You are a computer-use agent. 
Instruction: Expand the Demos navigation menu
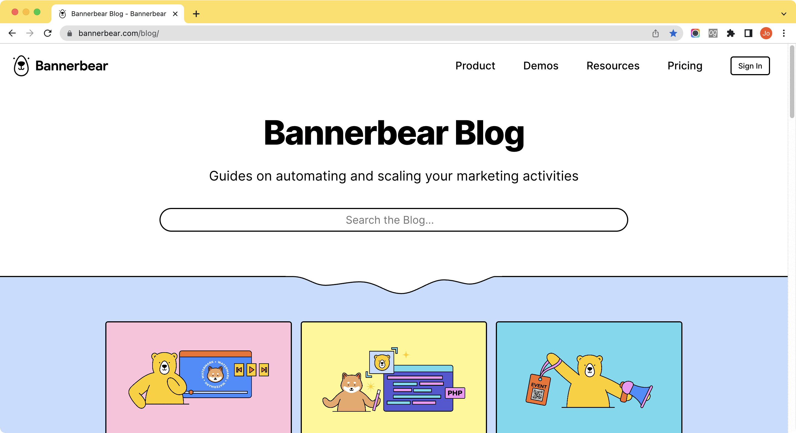(540, 66)
